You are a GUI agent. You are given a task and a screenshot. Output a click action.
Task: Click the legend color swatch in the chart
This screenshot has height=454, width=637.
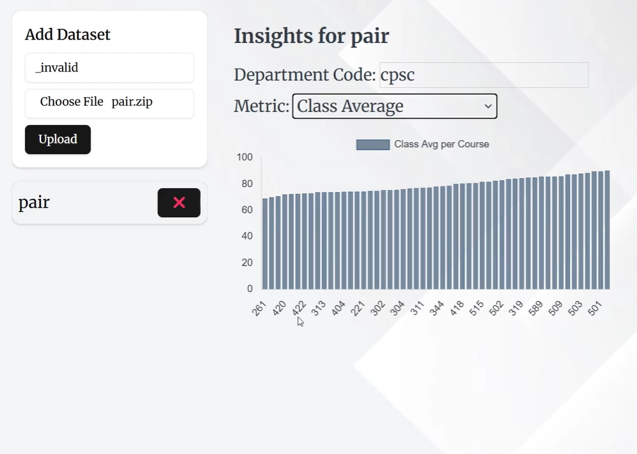point(372,144)
